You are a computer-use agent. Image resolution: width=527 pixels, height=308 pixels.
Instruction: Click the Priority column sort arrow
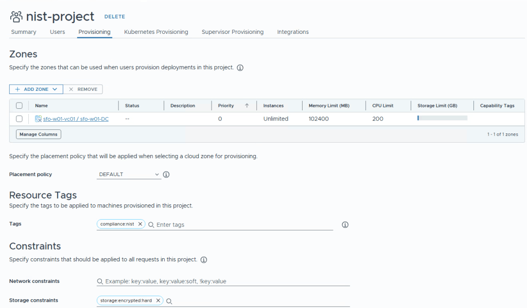coord(247,106)
